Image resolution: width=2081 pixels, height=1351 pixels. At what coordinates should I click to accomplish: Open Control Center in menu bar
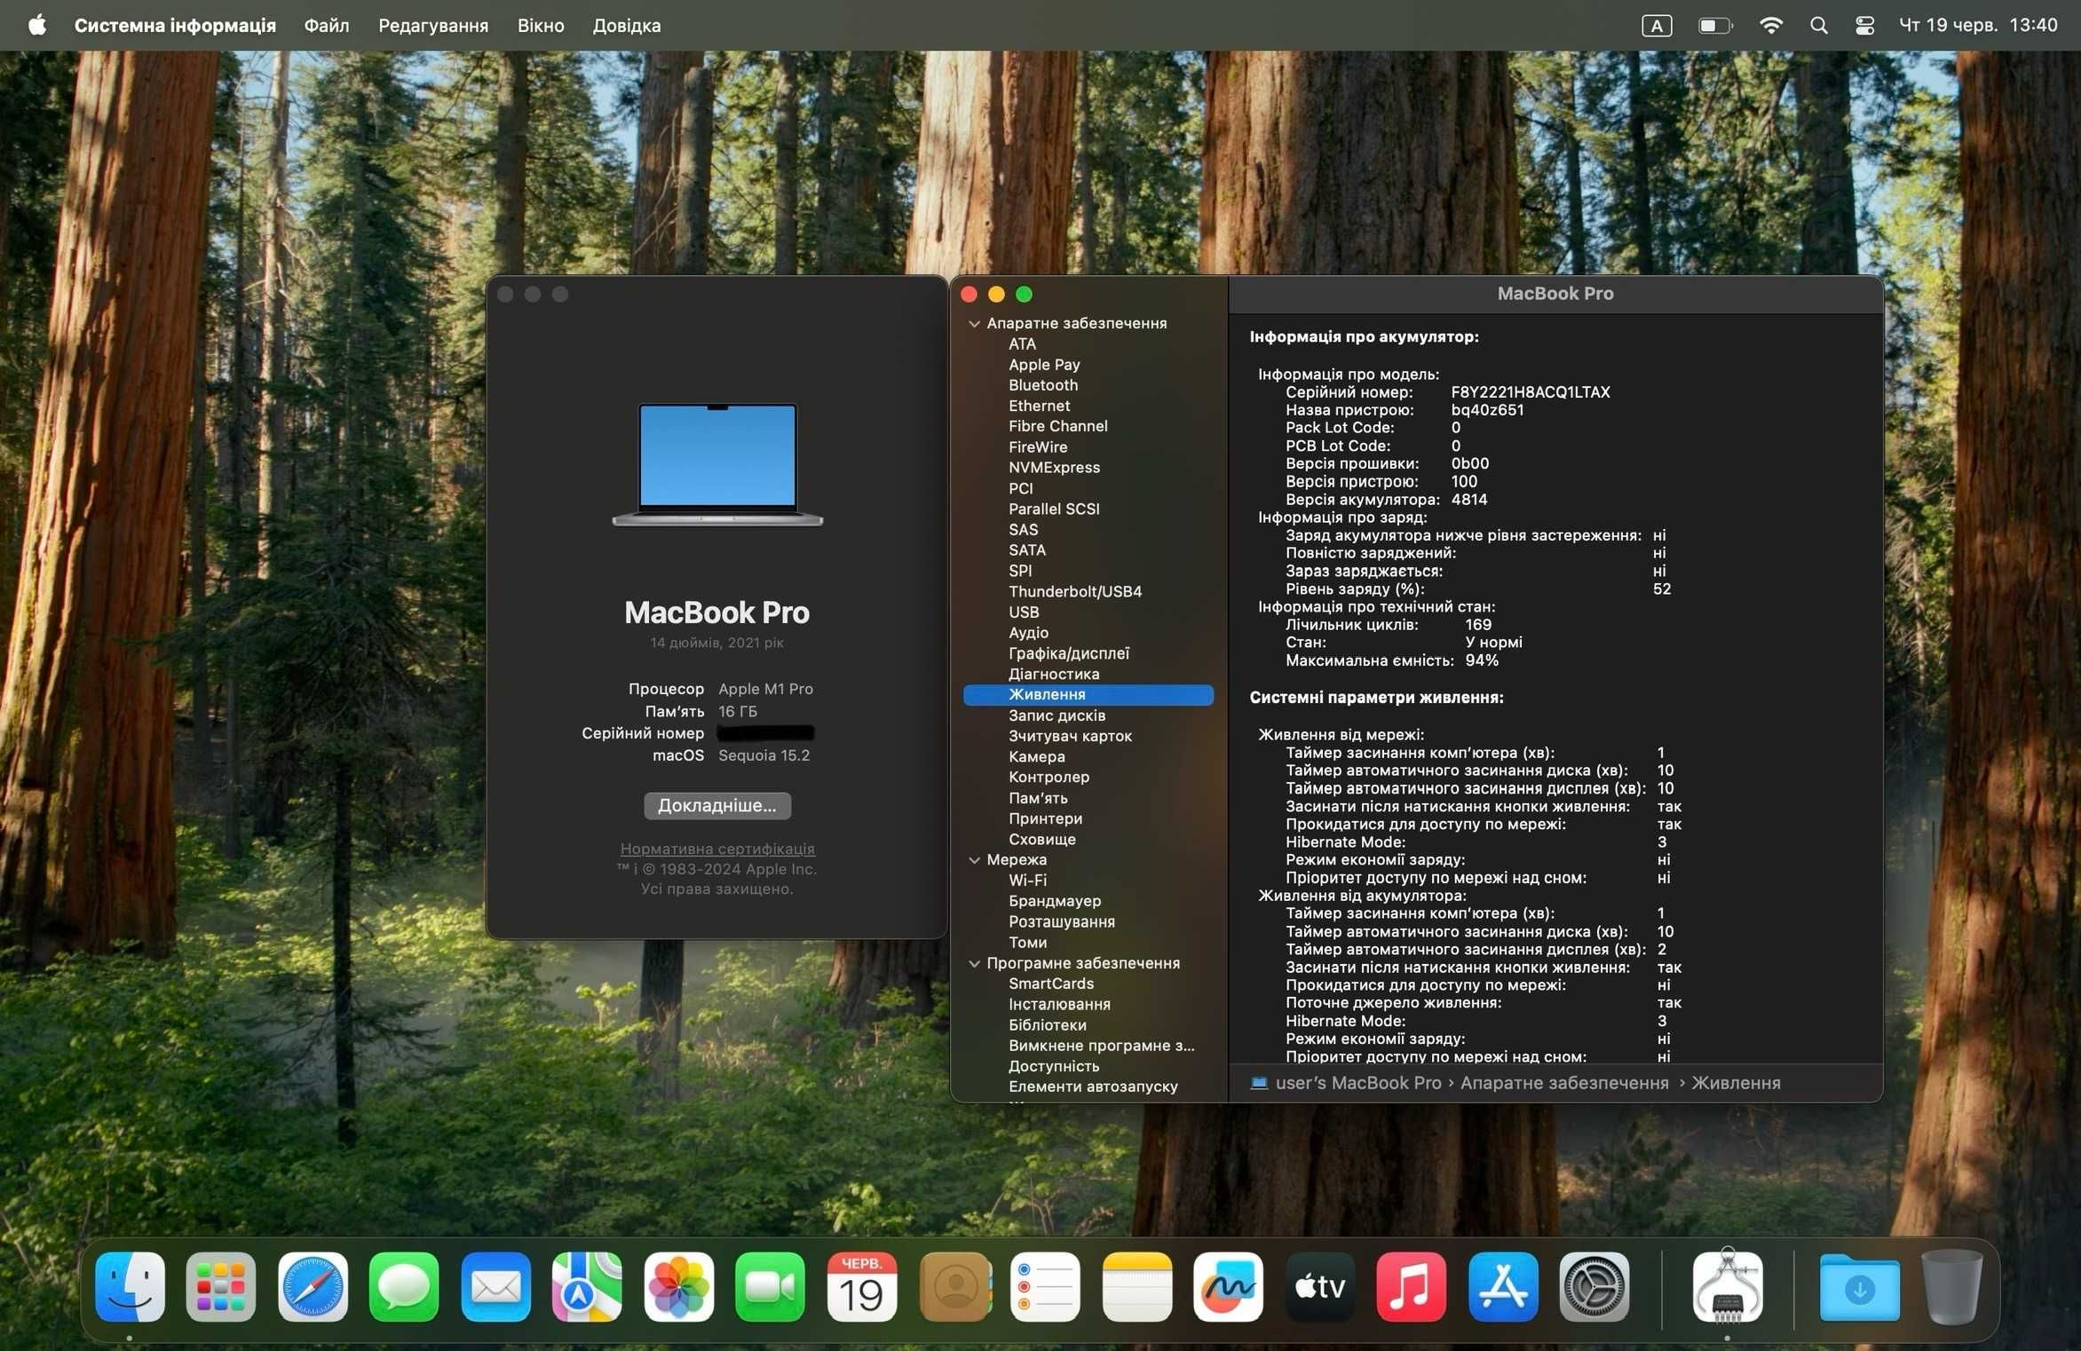[x=1864, y=26]
